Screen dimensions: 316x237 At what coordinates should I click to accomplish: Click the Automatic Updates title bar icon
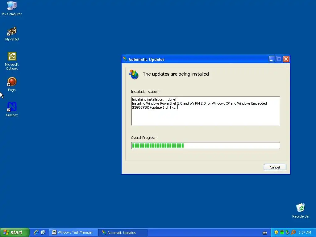pos(125,59)
